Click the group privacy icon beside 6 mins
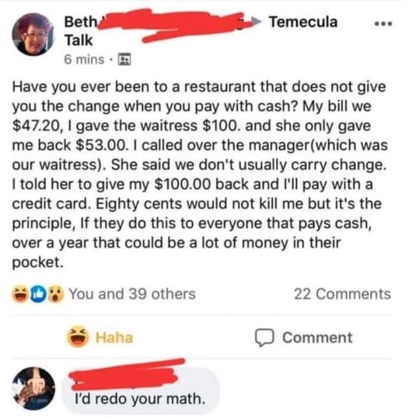409x419 pixels. (x=124, y=59)
